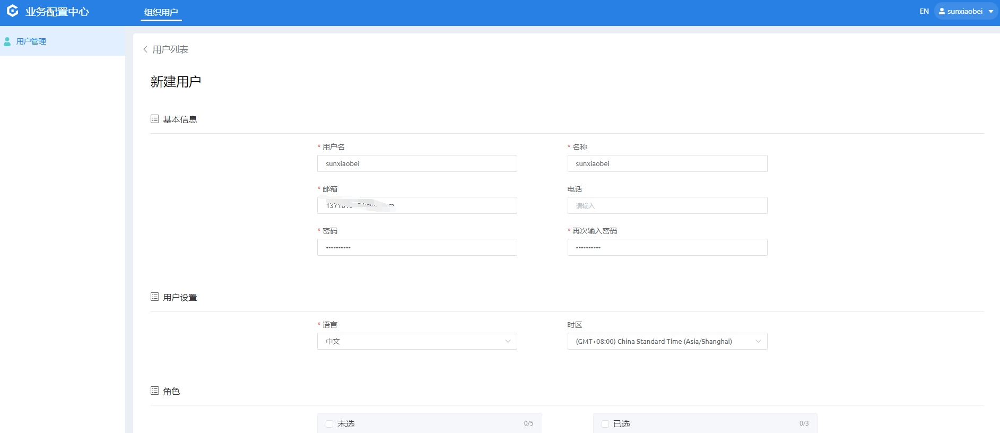The height and width of the screenshot is (433, 1000).
Task: Focus the 用户名 input field
Action: pos(417,163)
